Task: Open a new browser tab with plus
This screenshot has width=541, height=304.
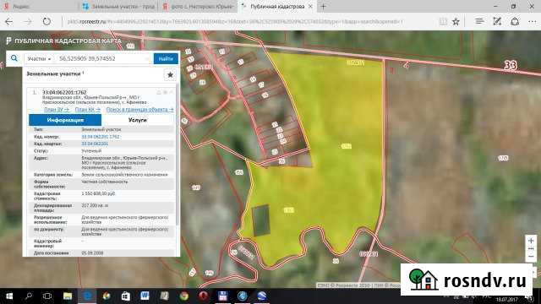Action: click(323, 6)
